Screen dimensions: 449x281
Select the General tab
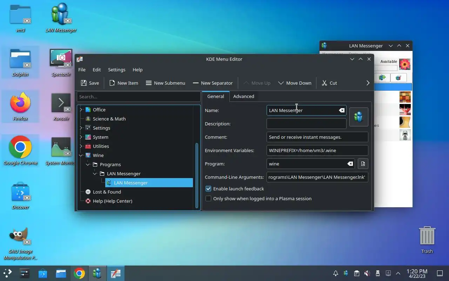pyautogui.click(x=215, y=96)
